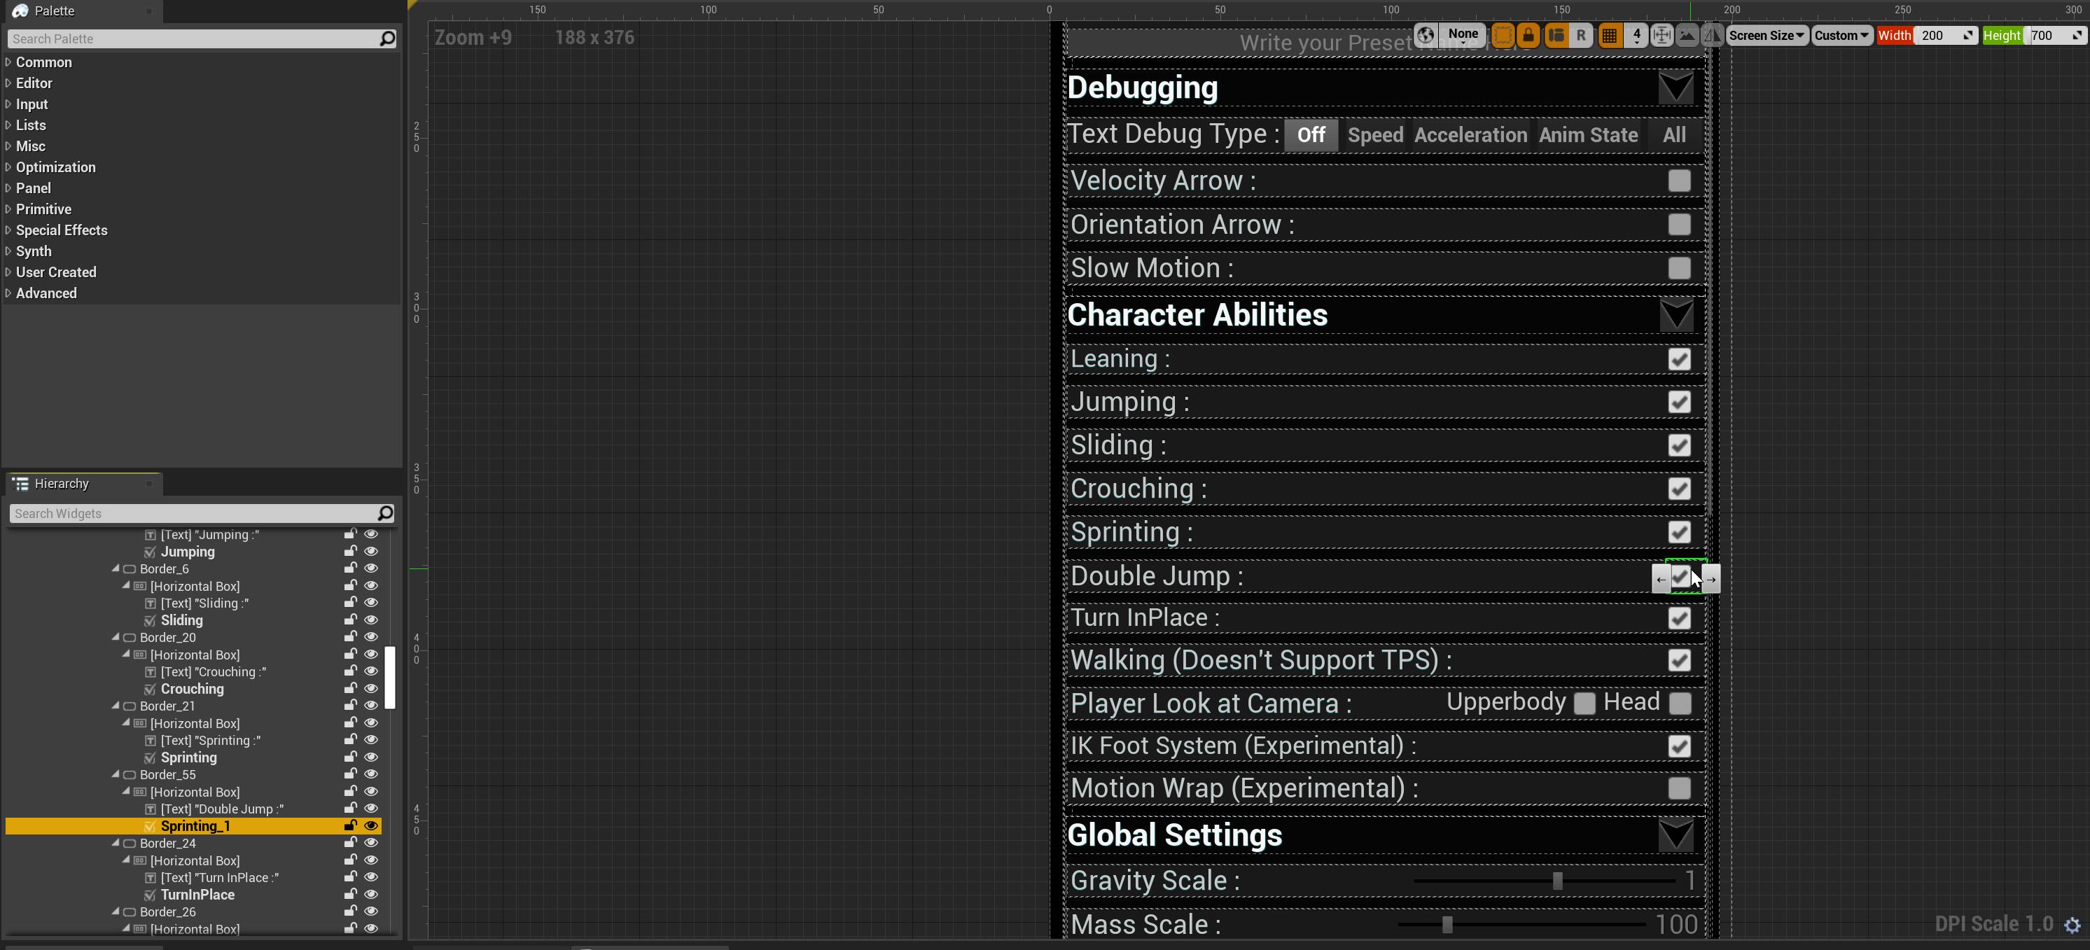
Task: Select Acceleration for Text Debug Type
Action: click(x=1470, y=136)
